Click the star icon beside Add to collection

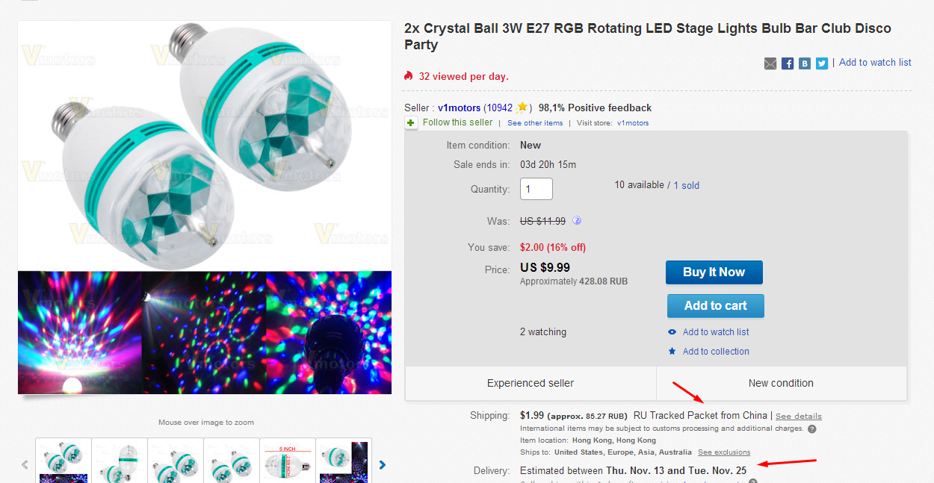tap(672, 351)
